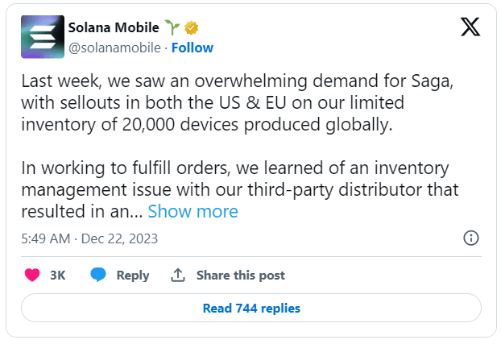Screen dimensions: 501x344
Task: Follow the @solanamobile account
Action: pos(193,48)
